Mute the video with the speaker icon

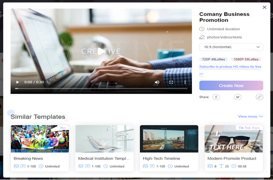[x=157, y=82]
